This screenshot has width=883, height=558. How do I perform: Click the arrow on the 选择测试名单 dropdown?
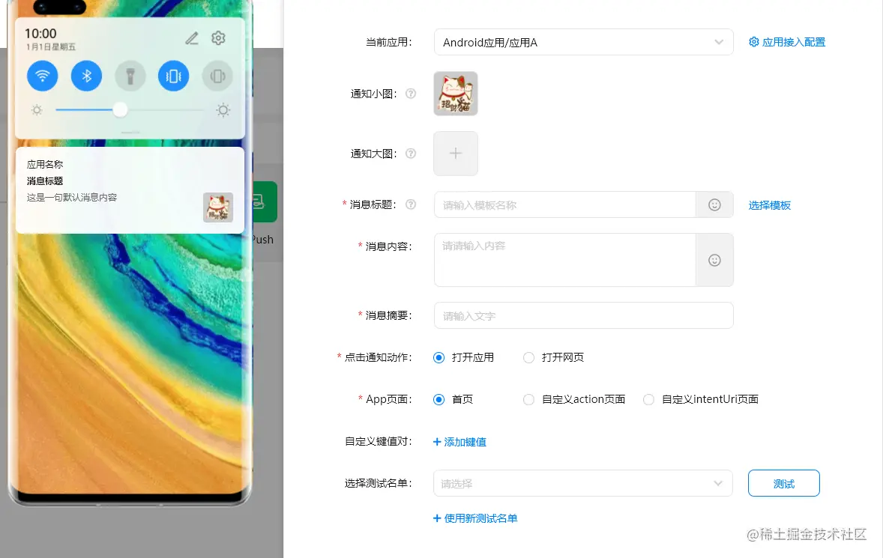tap(718, 483)
